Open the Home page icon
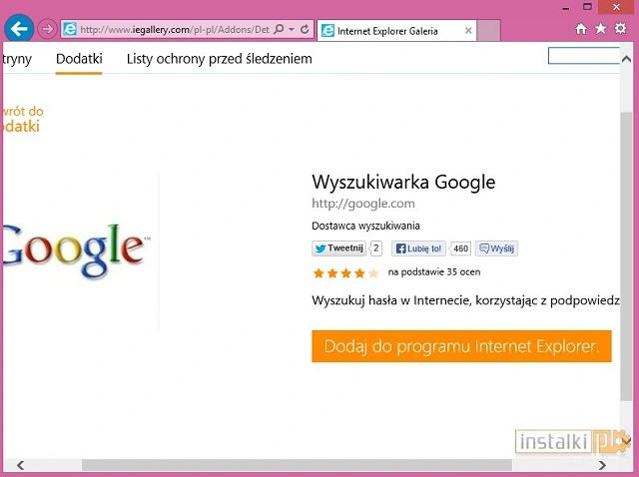Screen dimensions: 639x477 tap(581, 29)
